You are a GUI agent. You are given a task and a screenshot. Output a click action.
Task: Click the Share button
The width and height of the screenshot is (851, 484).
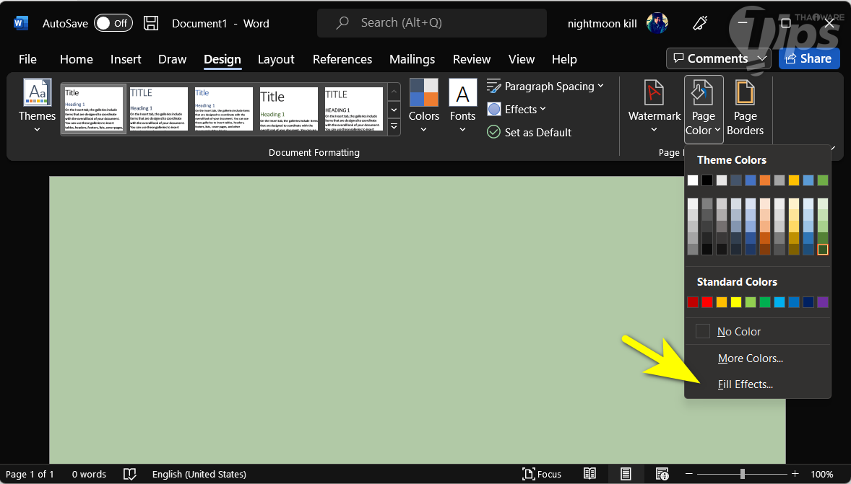click(x=809, y=58)
